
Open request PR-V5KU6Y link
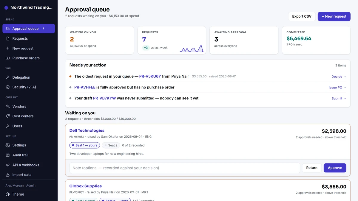click(x=150, y=76)
